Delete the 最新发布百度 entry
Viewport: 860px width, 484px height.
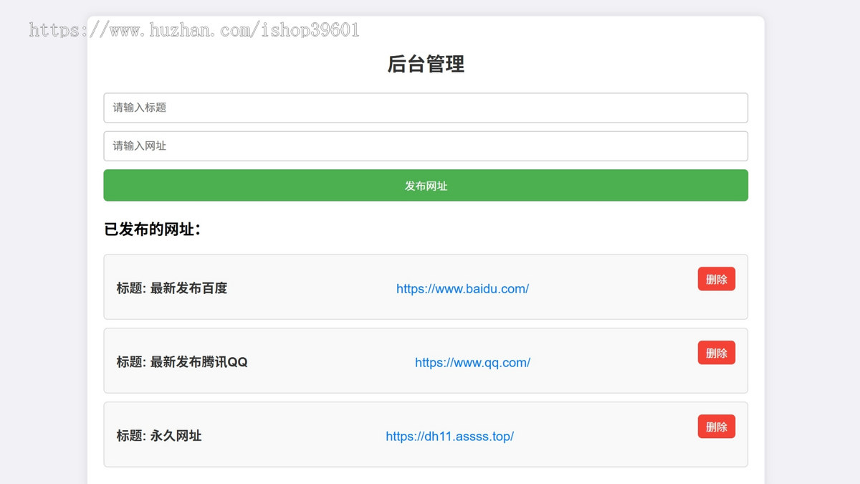[x=717, y=280]
